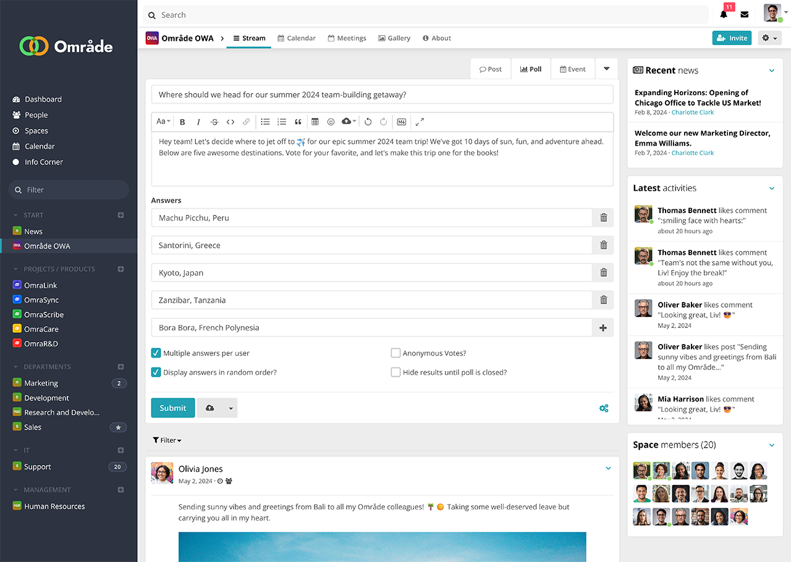Check Hide results until poll is closed
The image size is (791, 562).
point(395,372)
